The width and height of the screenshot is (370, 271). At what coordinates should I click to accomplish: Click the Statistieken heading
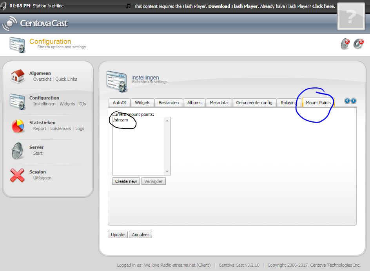(42, 123)
